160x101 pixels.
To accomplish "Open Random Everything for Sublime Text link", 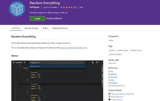I will coord(73,48).
